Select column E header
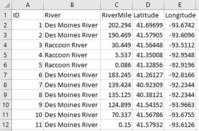This screenshot has height=131, width=199. pos(180,5)
